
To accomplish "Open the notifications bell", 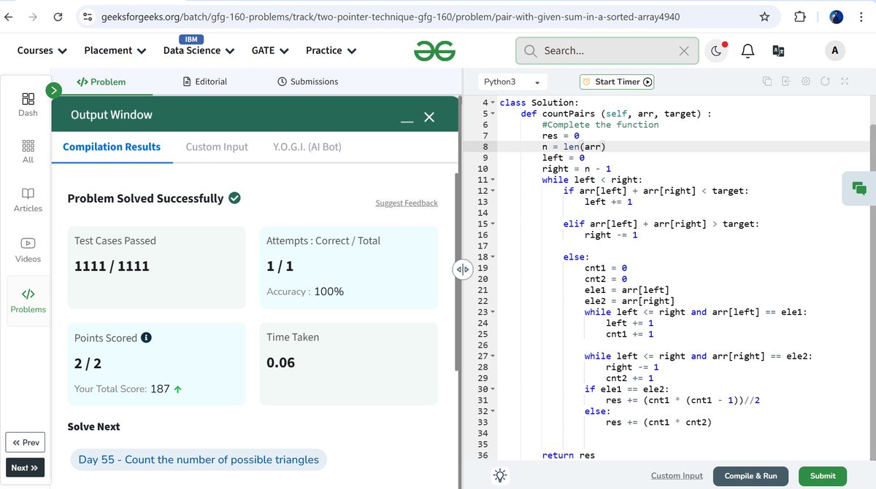I will coord(748,51).
